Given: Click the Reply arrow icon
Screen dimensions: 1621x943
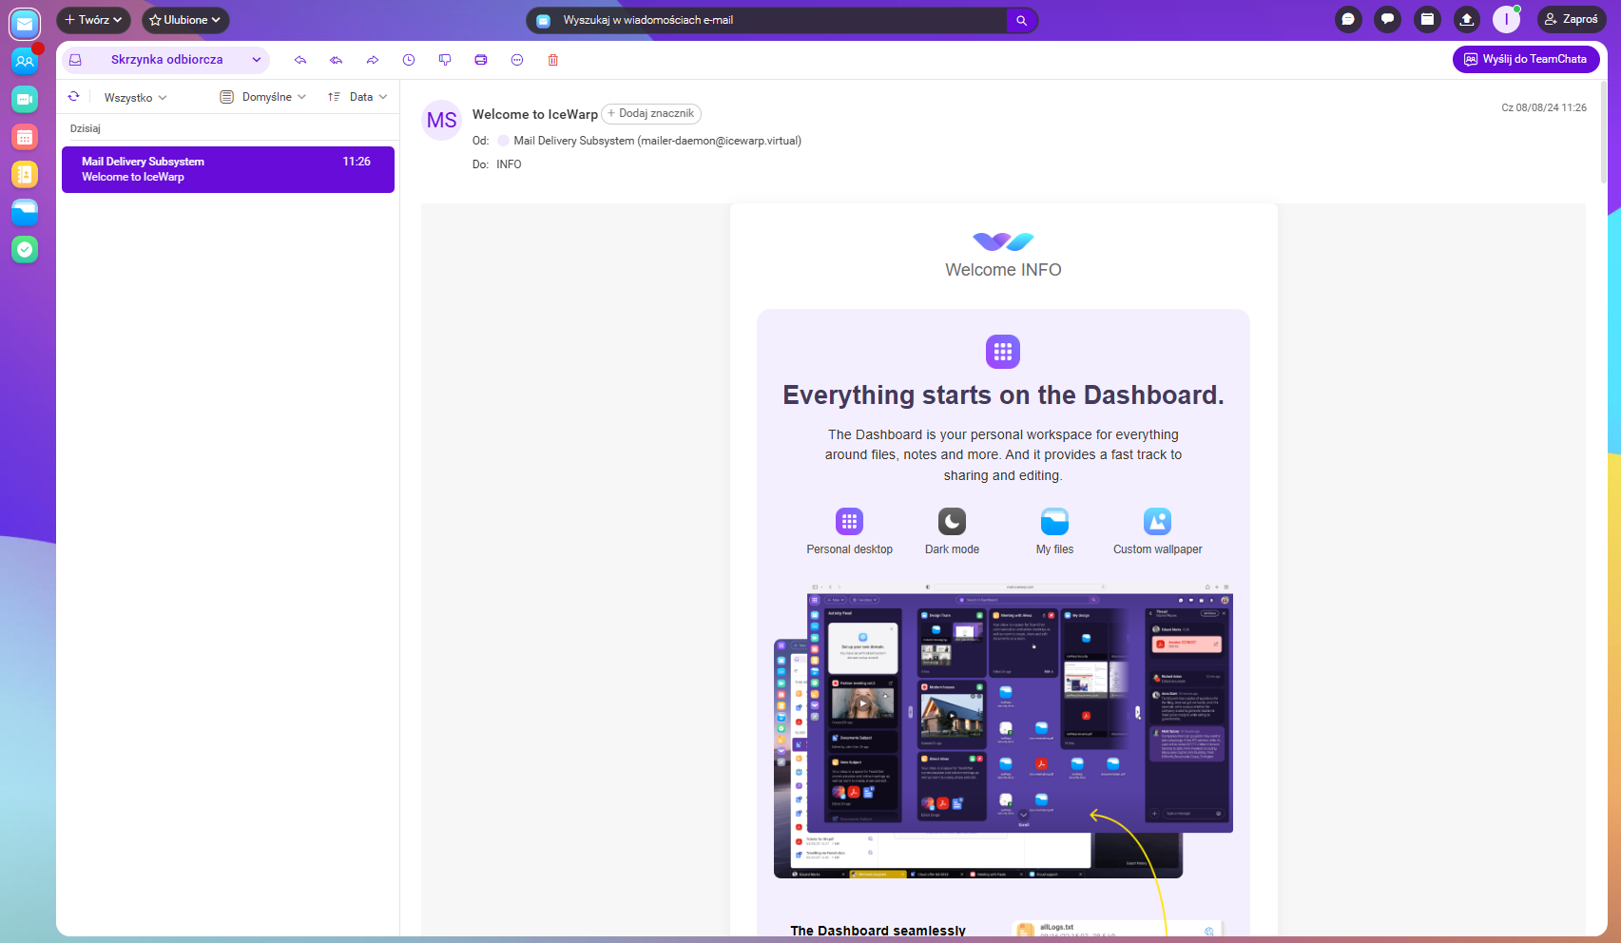Looking at the screenshot, I should pos(300,60).
